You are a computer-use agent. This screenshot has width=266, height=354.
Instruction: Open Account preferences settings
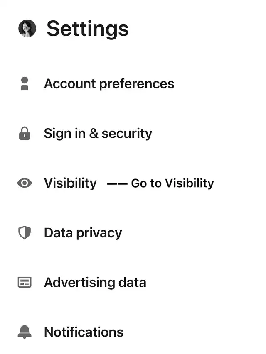pyautogui.click(x=109, y=84)
